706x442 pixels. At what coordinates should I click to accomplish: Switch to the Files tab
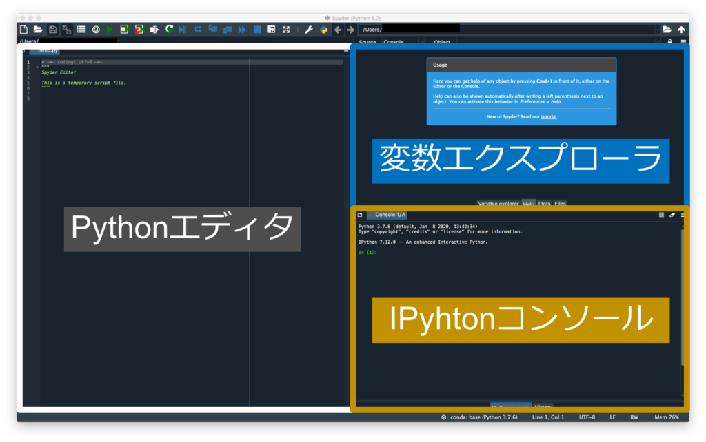click(x=560, y=204)
